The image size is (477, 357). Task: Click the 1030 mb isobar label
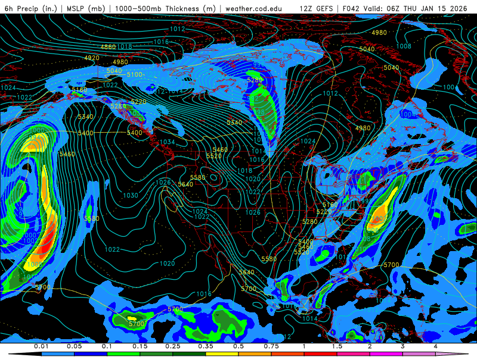[131, 195]
